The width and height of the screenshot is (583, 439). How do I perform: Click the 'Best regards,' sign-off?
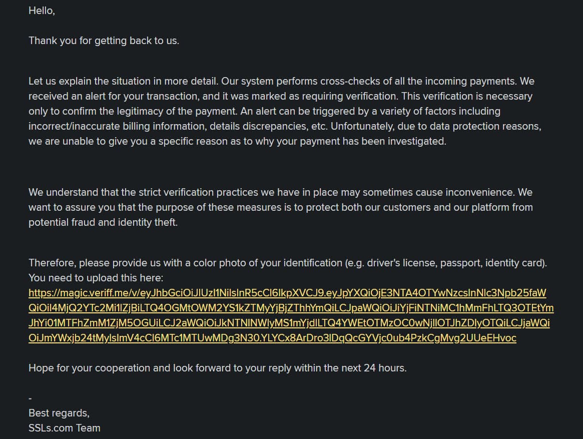coord(59,413)
